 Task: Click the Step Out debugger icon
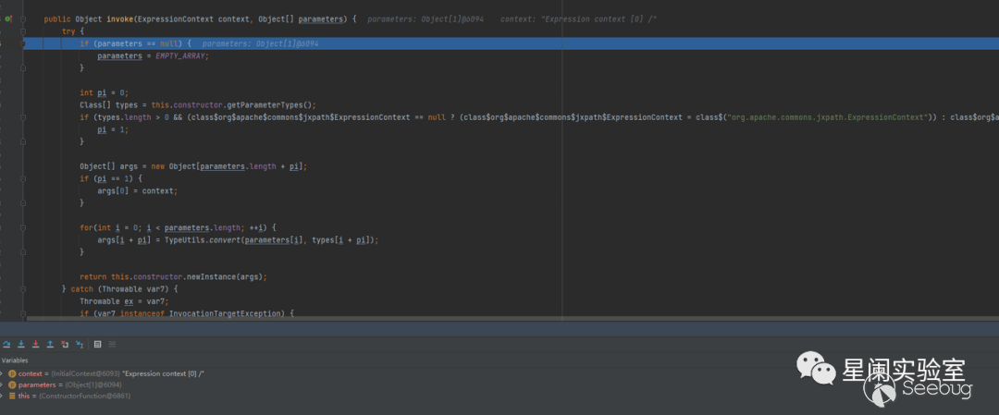pos(50,344)
